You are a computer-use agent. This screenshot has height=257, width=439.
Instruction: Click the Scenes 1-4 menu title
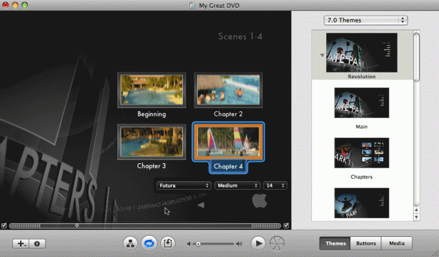pos(240,36)
